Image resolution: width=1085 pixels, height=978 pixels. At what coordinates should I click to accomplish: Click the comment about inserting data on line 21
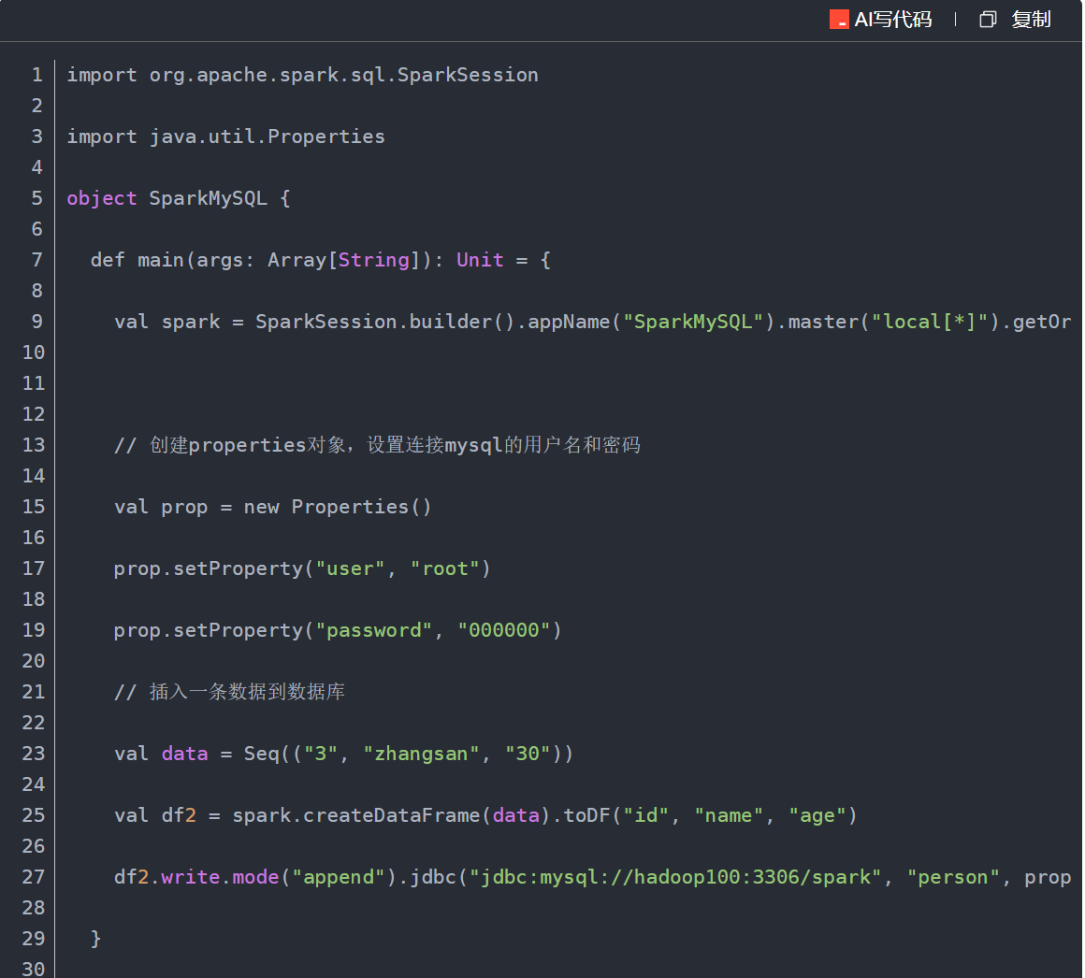click(229, 692)
